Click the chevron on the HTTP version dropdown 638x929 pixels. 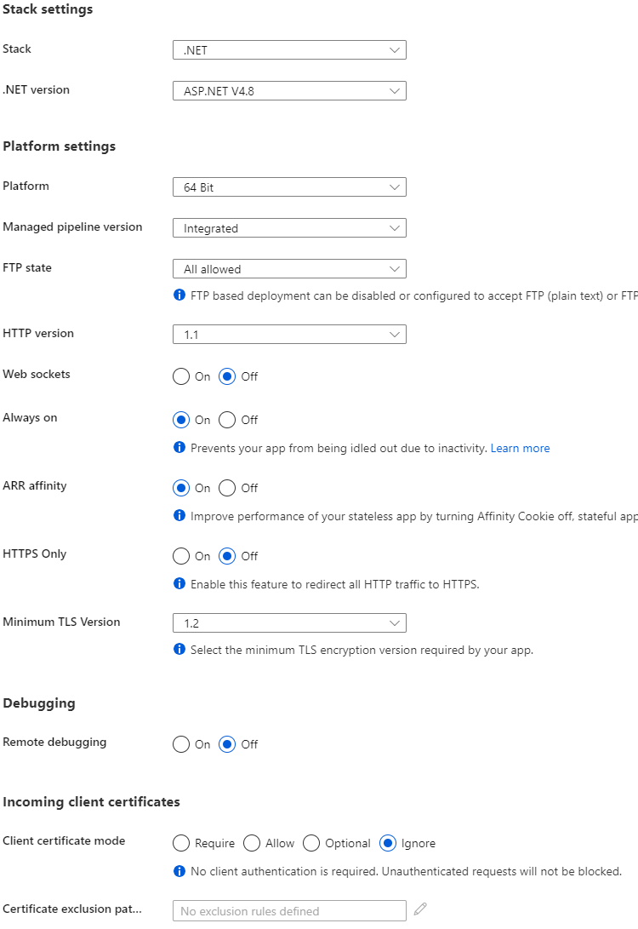[394, 333]
